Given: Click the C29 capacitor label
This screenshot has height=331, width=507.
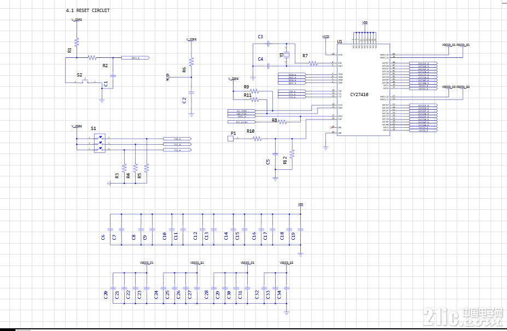Looking at the screenshot, I should coord(217,294).
